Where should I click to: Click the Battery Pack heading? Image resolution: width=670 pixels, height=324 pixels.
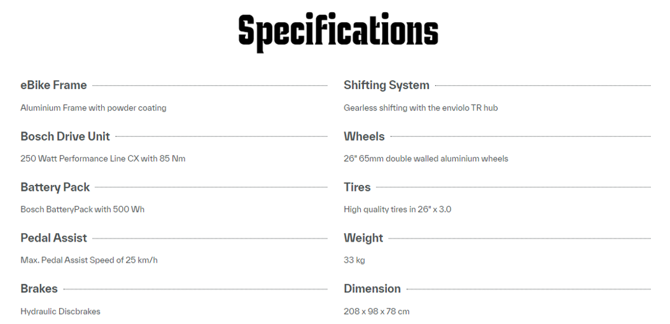tap(55, 187)
